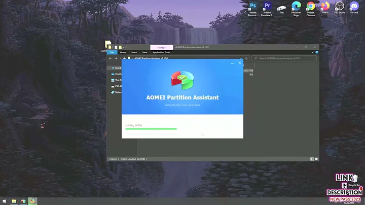Open Discord desktop shortcut

[x=354, y=8]
